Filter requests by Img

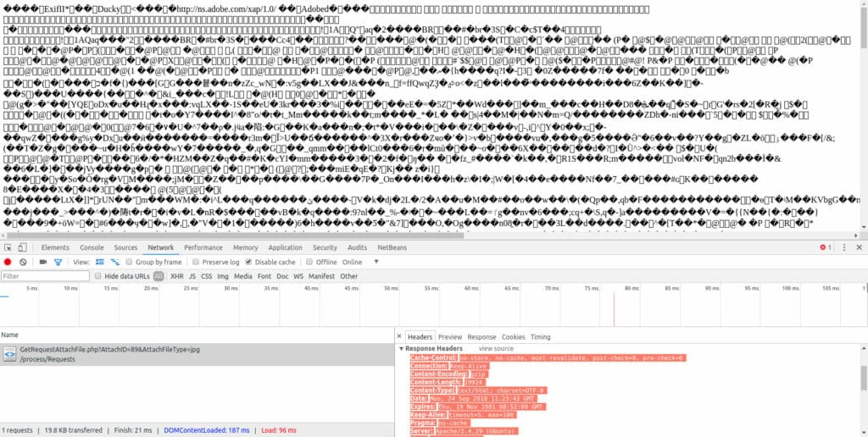click(x=223, y=276)
